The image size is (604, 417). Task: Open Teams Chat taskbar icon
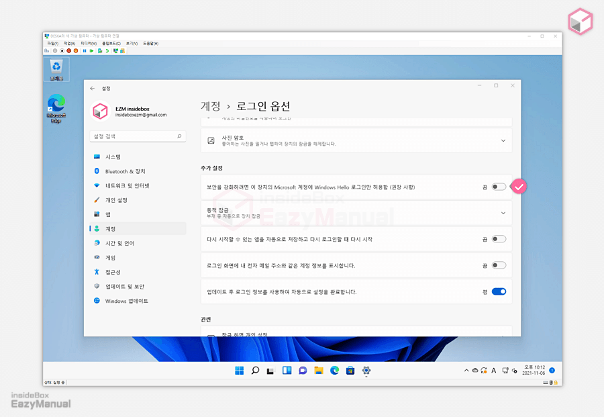coord(303,371)
